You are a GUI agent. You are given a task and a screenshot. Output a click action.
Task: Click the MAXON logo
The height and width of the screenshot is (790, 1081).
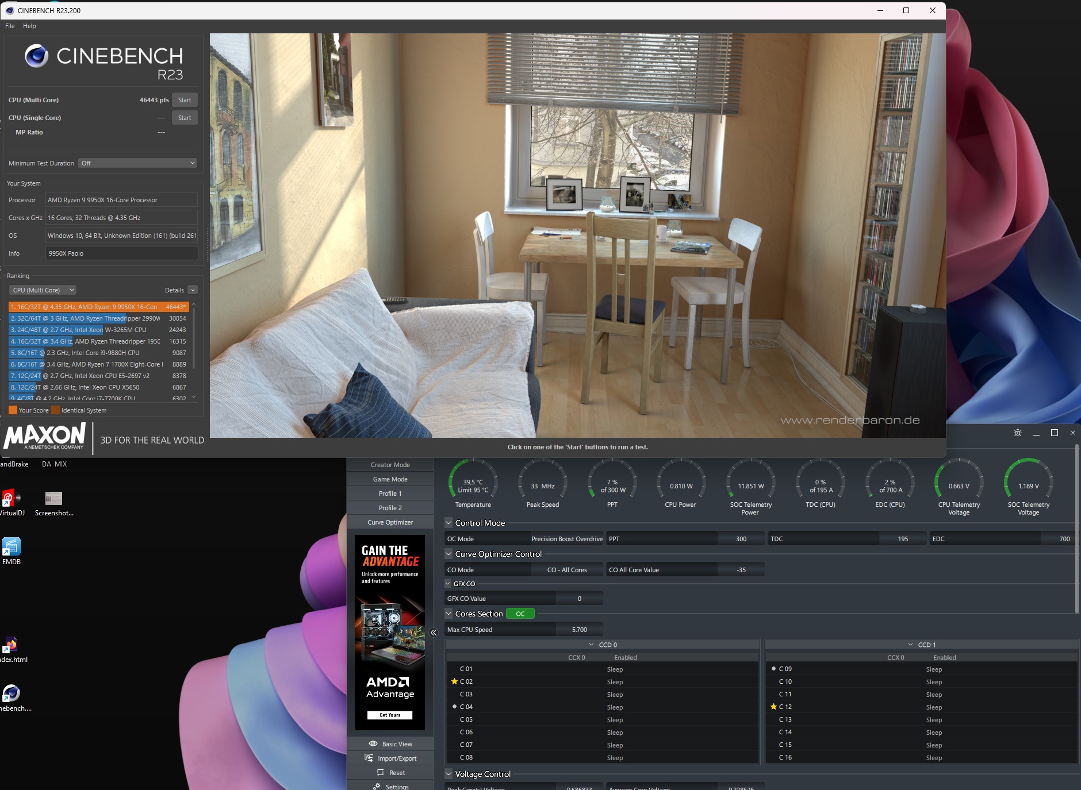pos(45,436)
